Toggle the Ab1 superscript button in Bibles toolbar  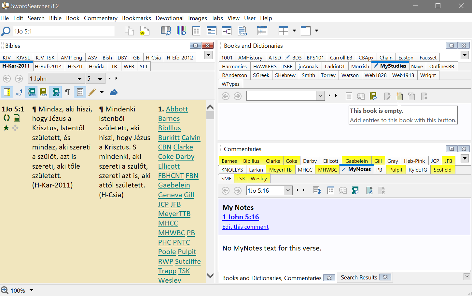[19, 93]
